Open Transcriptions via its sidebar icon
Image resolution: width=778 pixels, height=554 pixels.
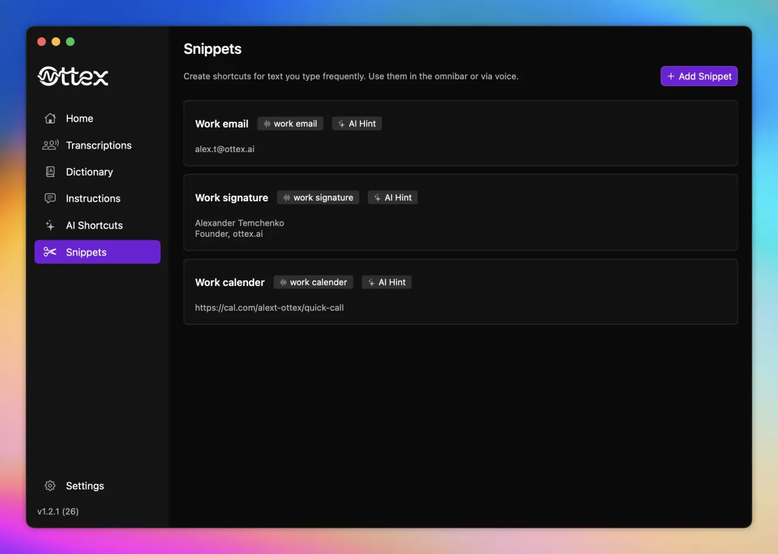coord(51,145)
